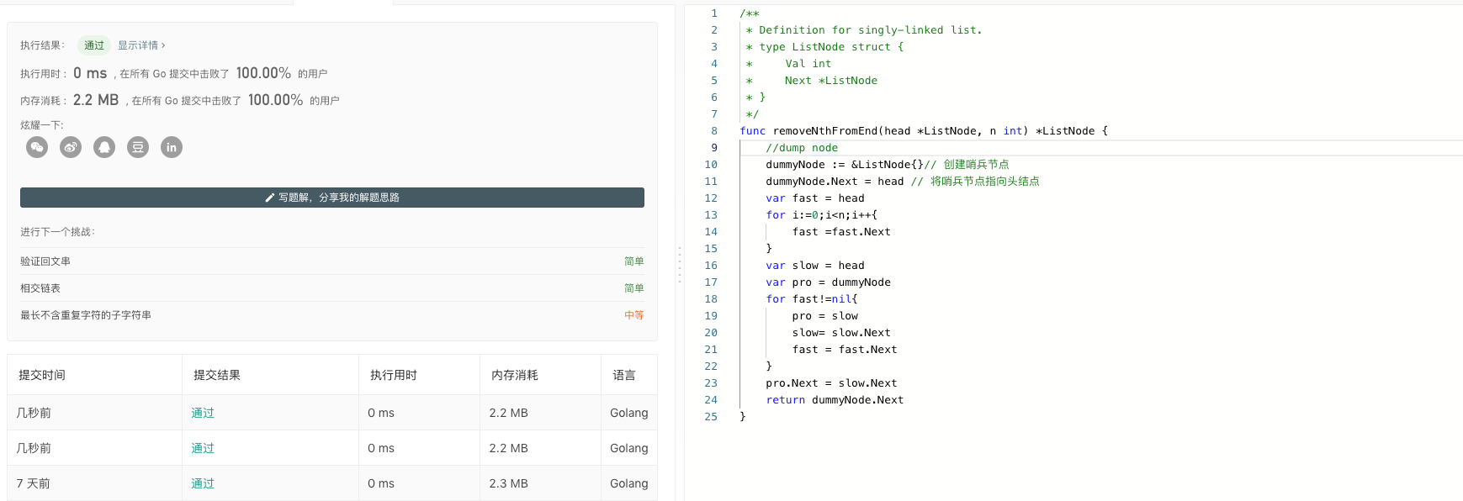Expand 显示详情 submission details
The width and height of the screenshot is (1463, 501).
pyautogui.click(x=141, y=45)
